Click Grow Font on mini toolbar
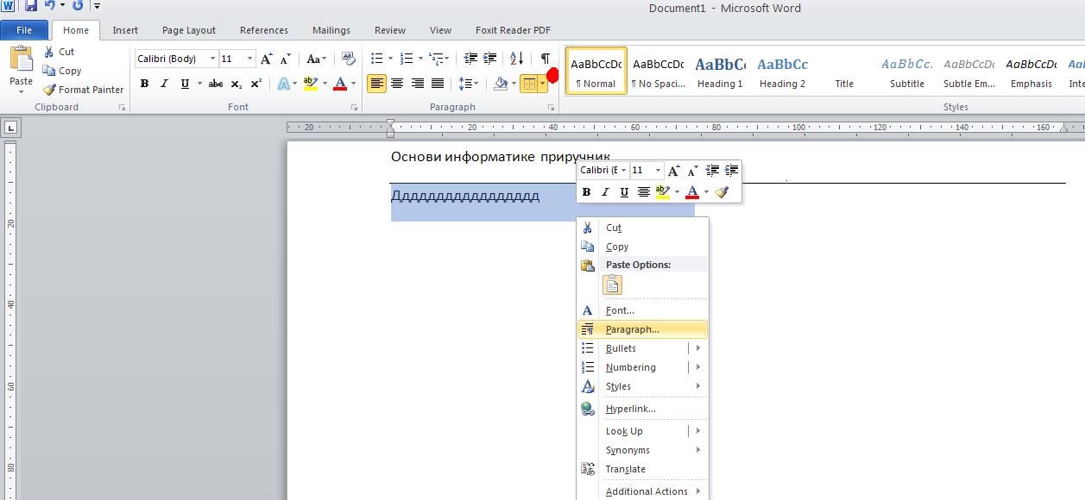This screenshot has height=500, width=1085. 673,171
